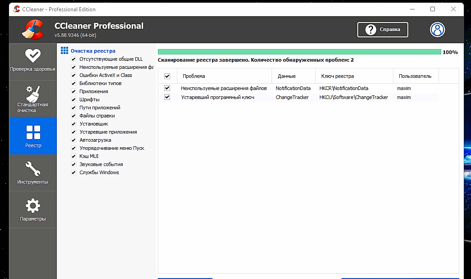This screenshot has width=471, height=279.
Task: Uncheck Ошибки ActiveX и Class
Action: [73, 75]
